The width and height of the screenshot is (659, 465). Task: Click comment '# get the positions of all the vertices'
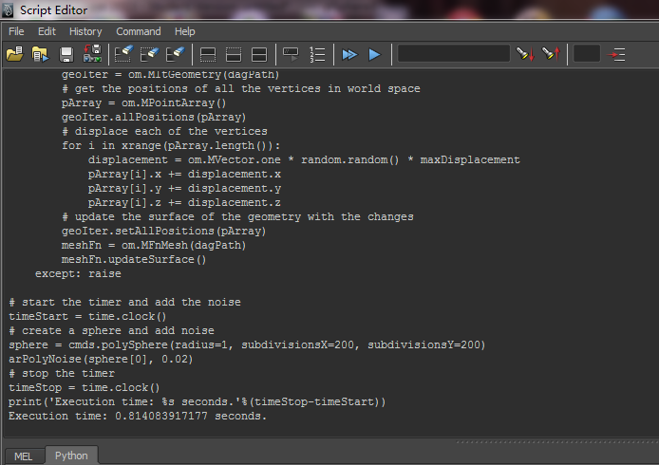(x=241, y=88)
